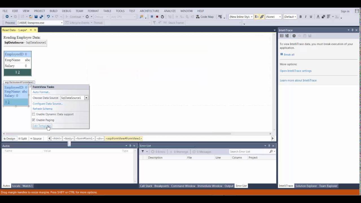Toggle the 0 Messages filter button

(x=202, y=152)
